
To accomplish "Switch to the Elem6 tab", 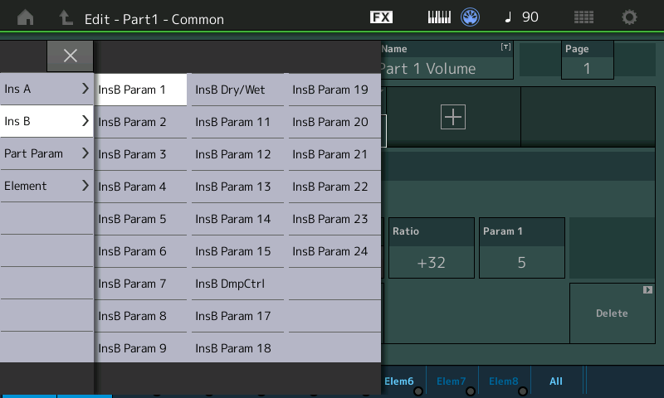I will [399, 381].
